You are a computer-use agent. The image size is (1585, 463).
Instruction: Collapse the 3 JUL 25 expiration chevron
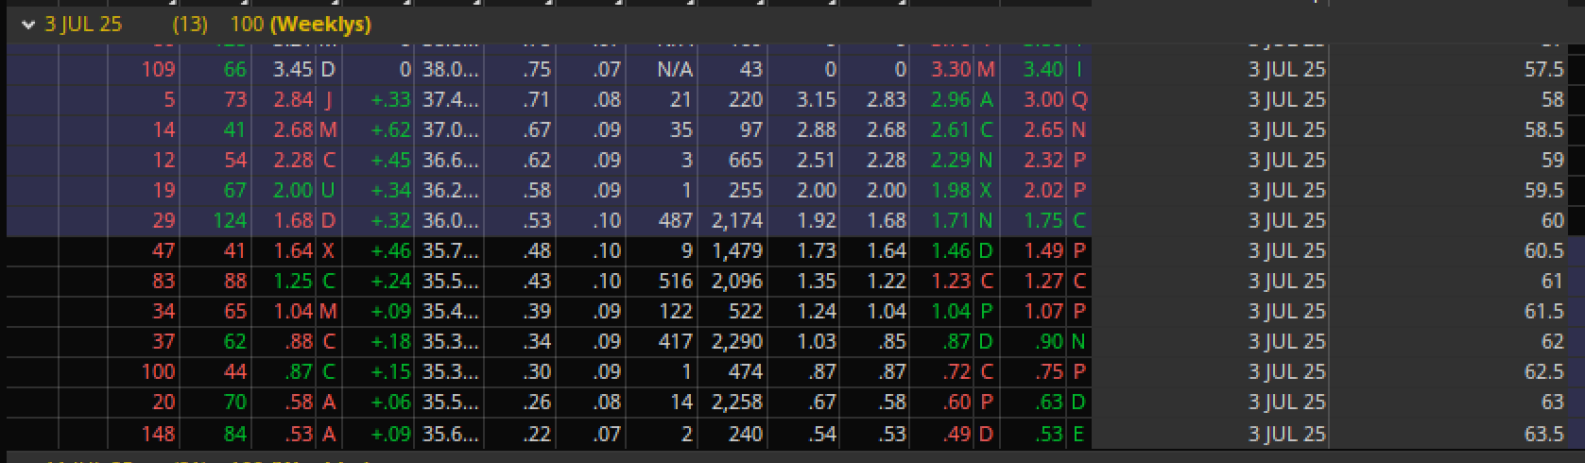coord(28,26)
